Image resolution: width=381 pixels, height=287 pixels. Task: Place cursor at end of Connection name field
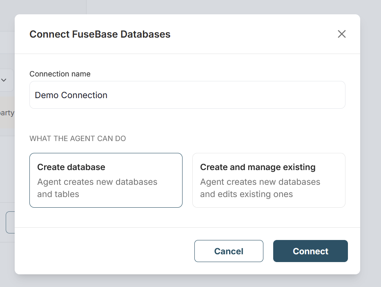click(245, 95)
